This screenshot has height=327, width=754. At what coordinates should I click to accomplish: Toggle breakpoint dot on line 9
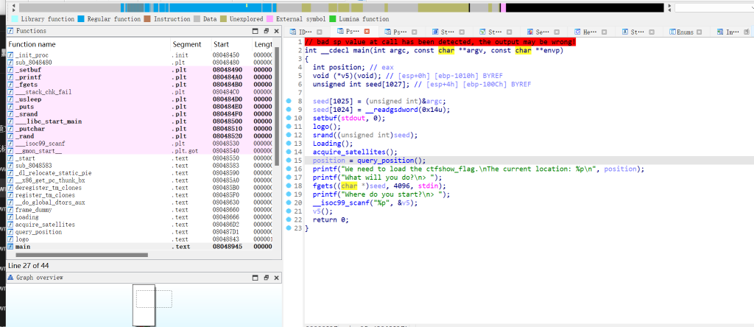289,109
